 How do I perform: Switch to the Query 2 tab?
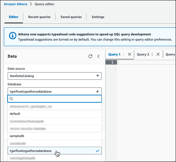click(143, 54)
